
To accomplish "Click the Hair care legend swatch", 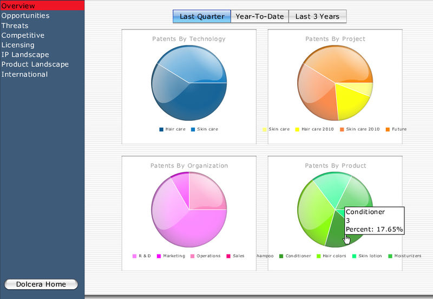I will tap(161, 129).
